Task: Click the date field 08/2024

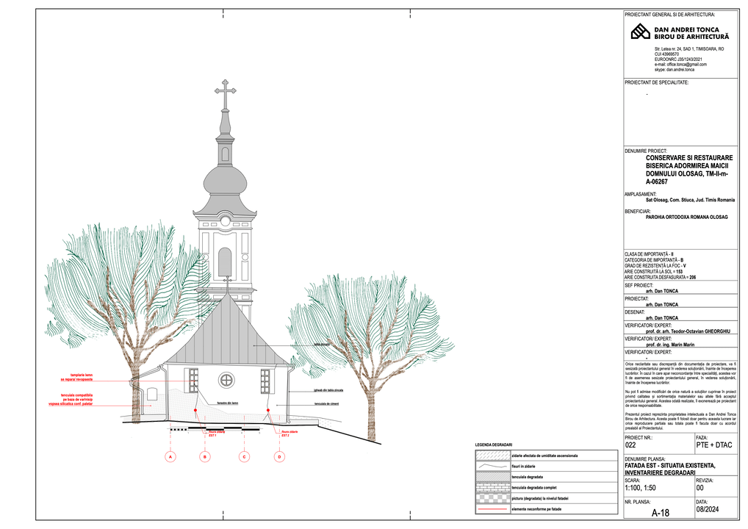Action: coord(706,509)
